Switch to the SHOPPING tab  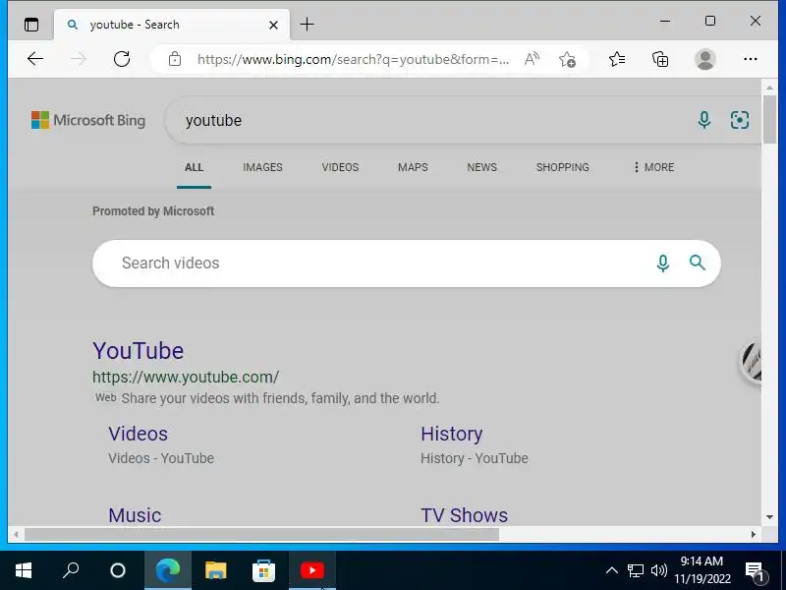pos(562,167)
